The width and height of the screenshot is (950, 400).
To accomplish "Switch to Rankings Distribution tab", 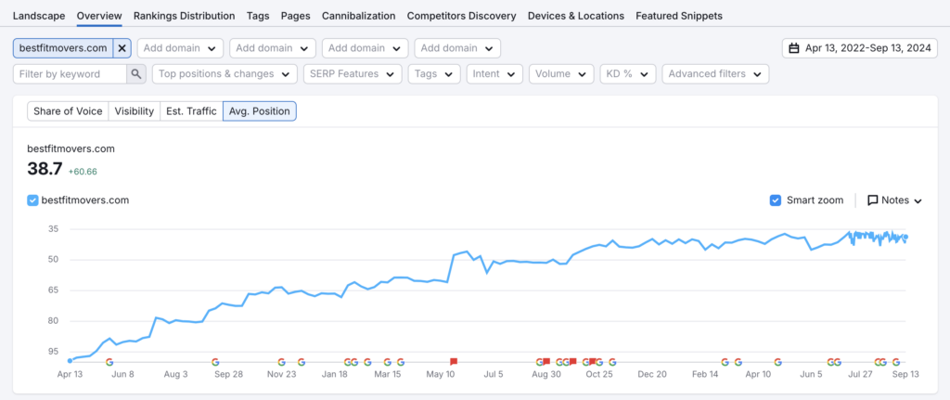I will tap(184, 16).
